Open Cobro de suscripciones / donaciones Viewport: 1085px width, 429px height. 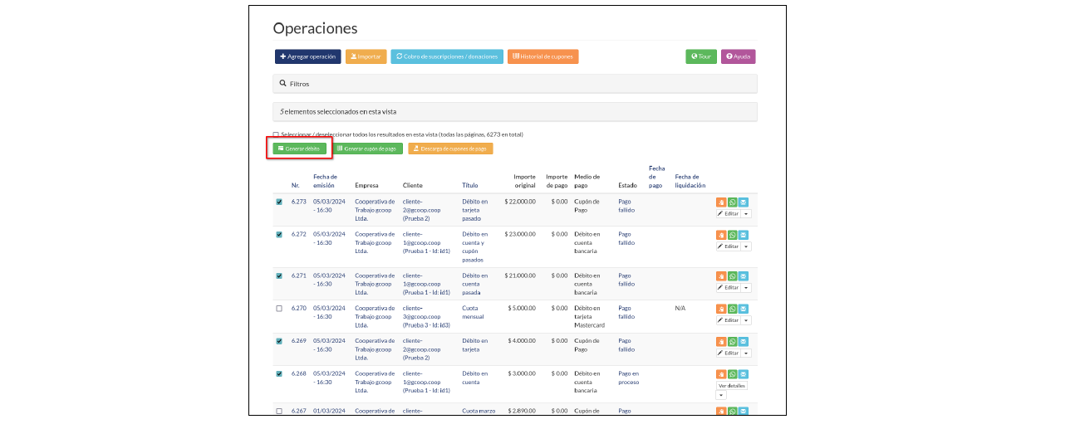pos(447,56)
